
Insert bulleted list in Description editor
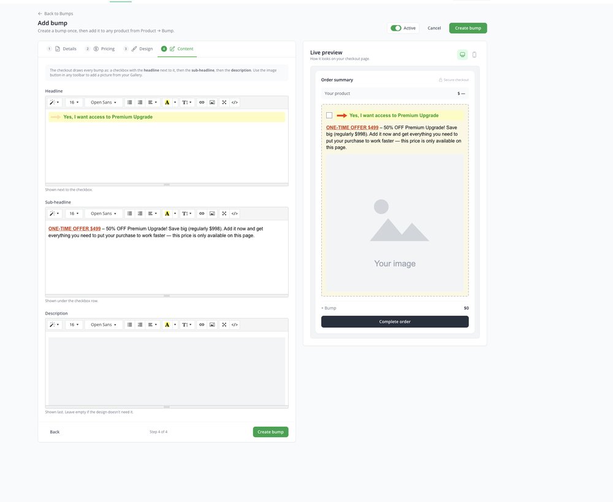click(x=130, y=324)
